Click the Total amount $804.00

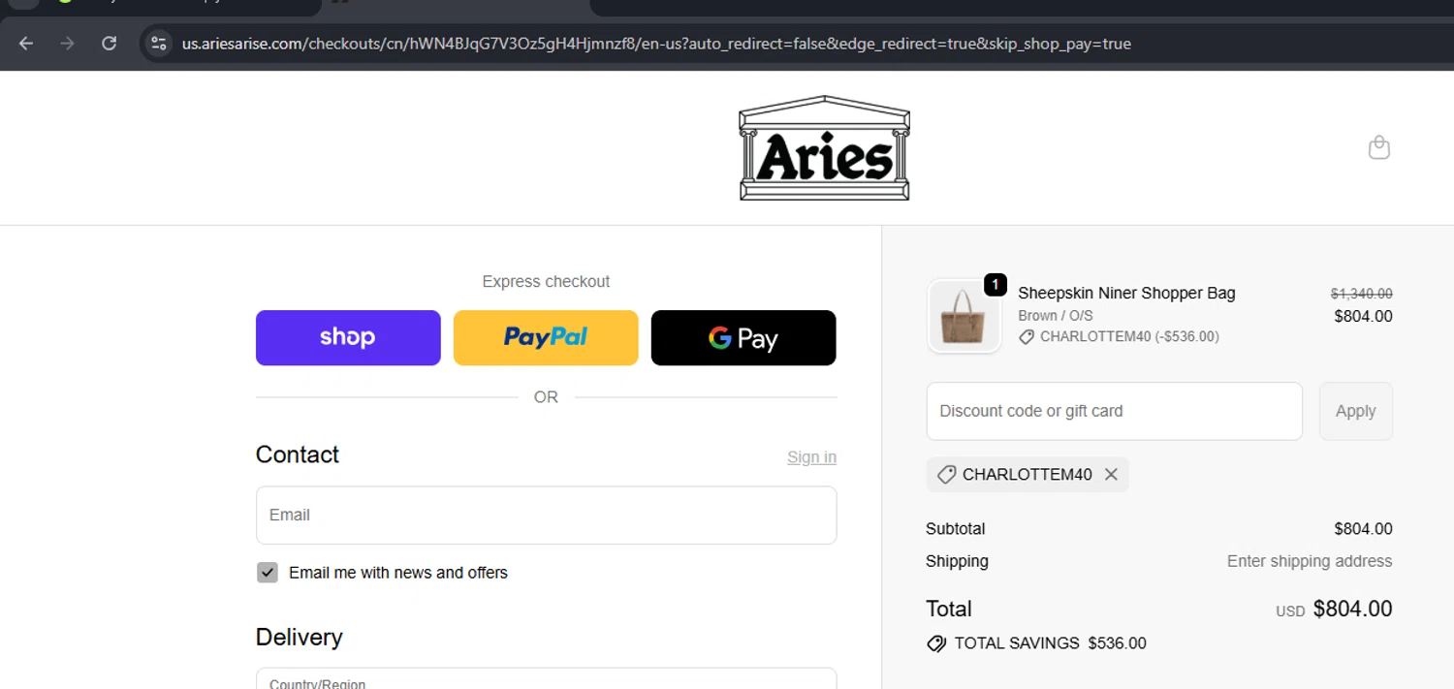[1352, 609]
